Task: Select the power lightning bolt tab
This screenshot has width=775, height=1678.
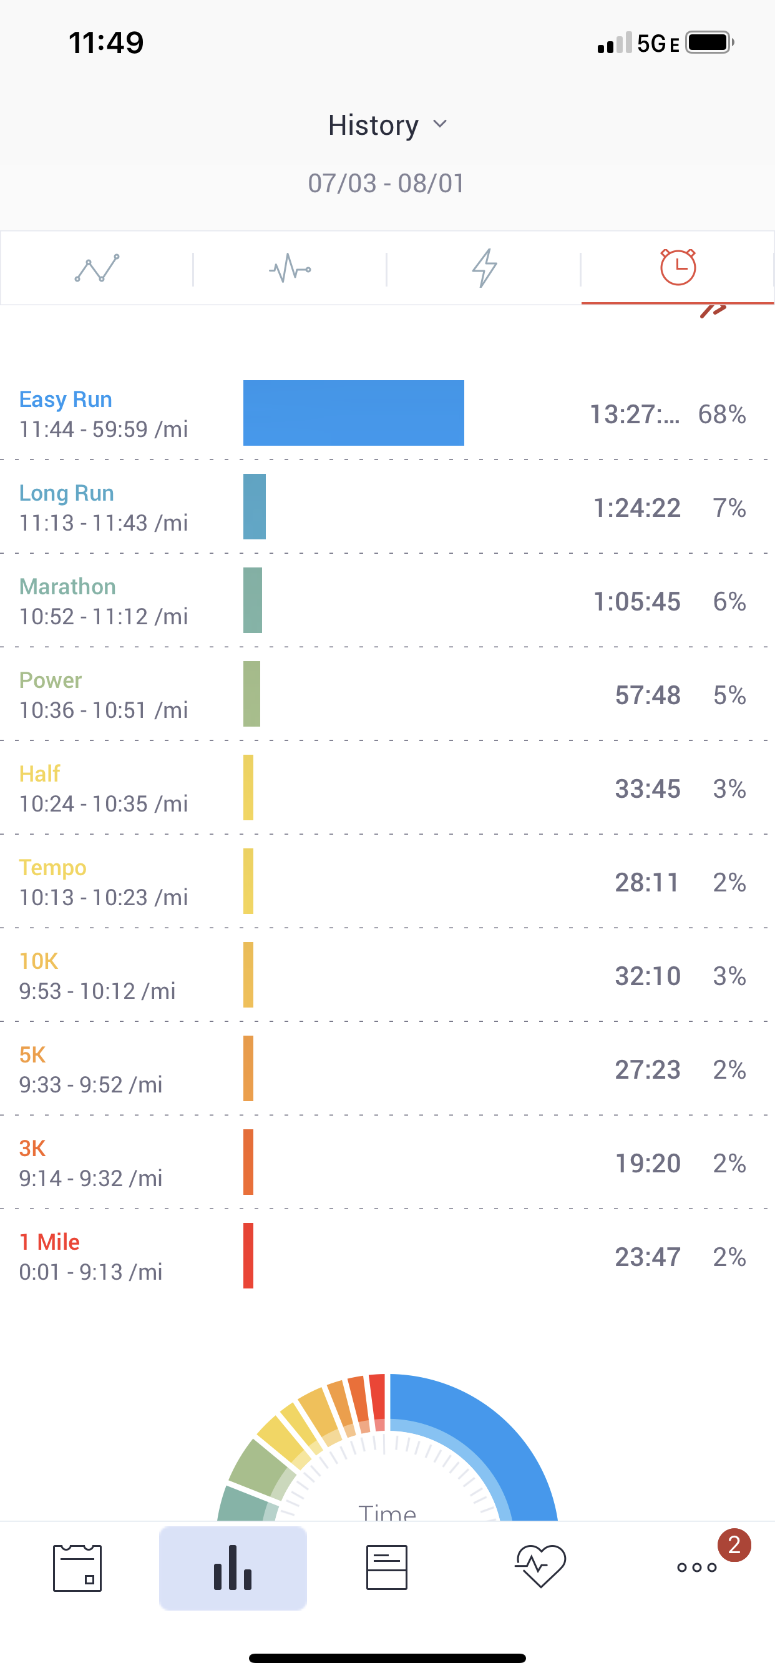Action: [484, 268]
